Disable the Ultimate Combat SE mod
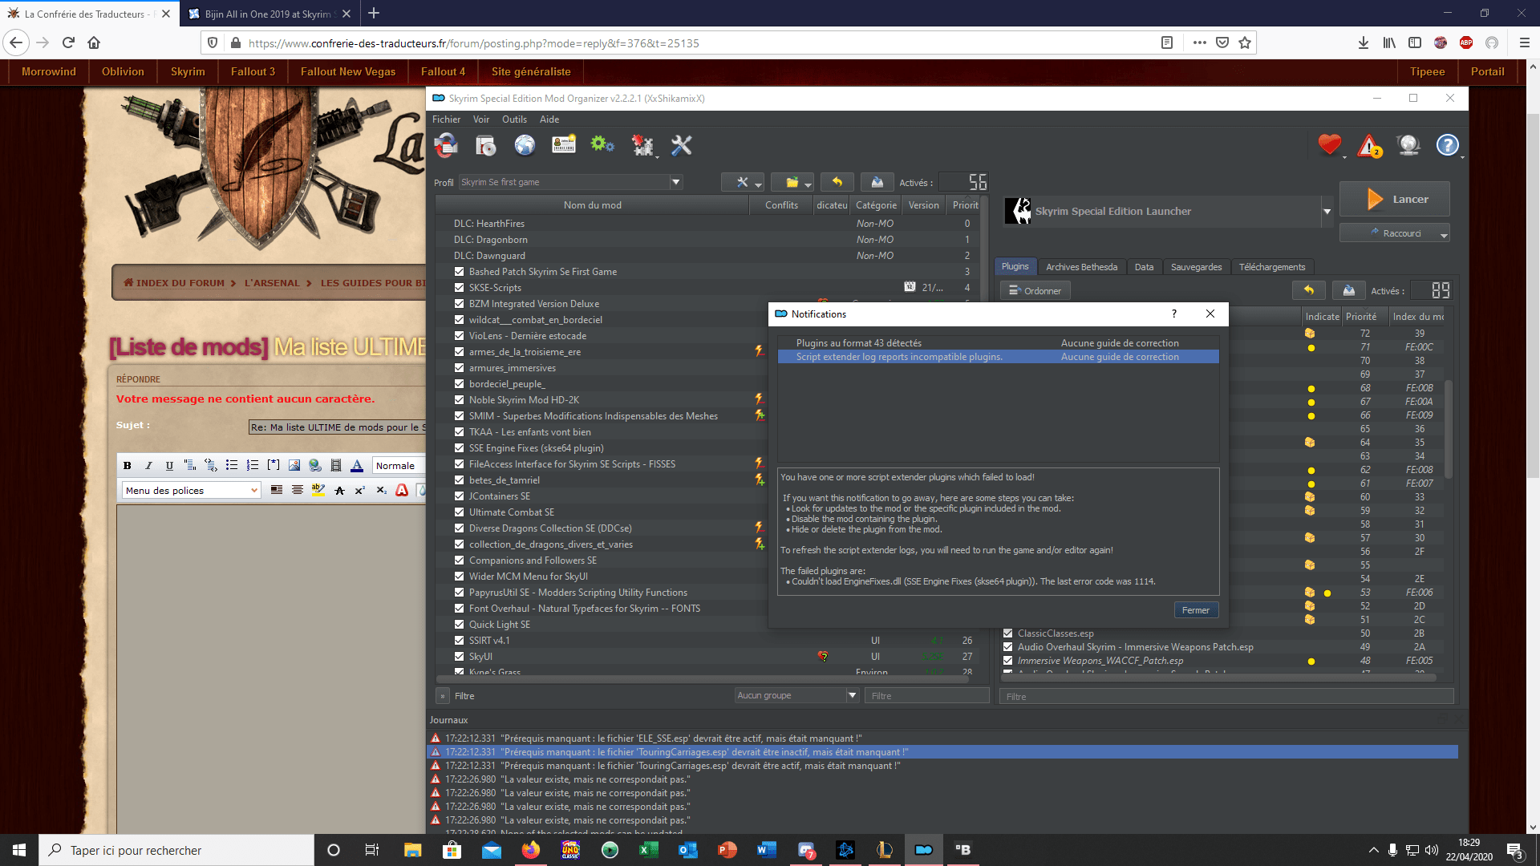The image size is (1540, 866). tap(460, 512)
